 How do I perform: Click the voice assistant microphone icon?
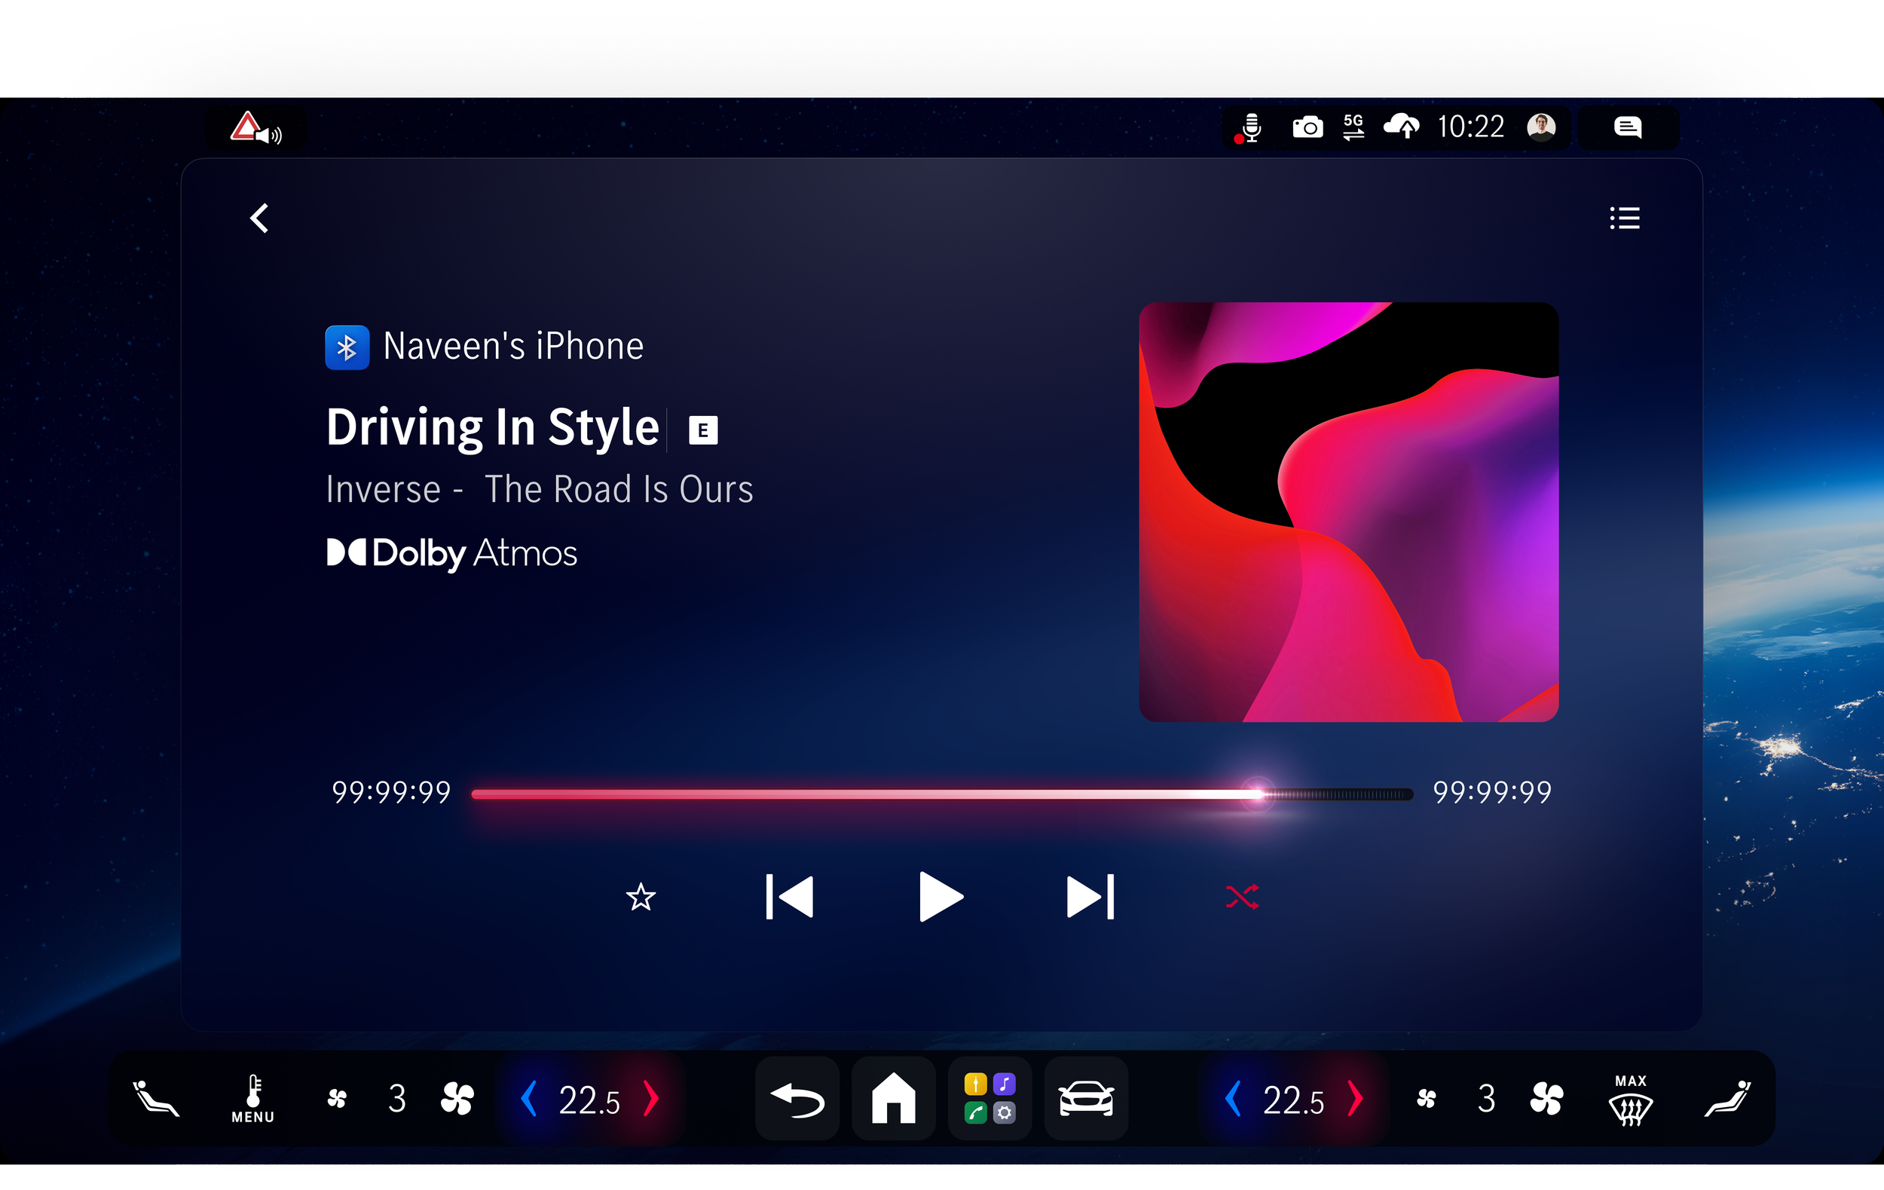point(1250,127)
